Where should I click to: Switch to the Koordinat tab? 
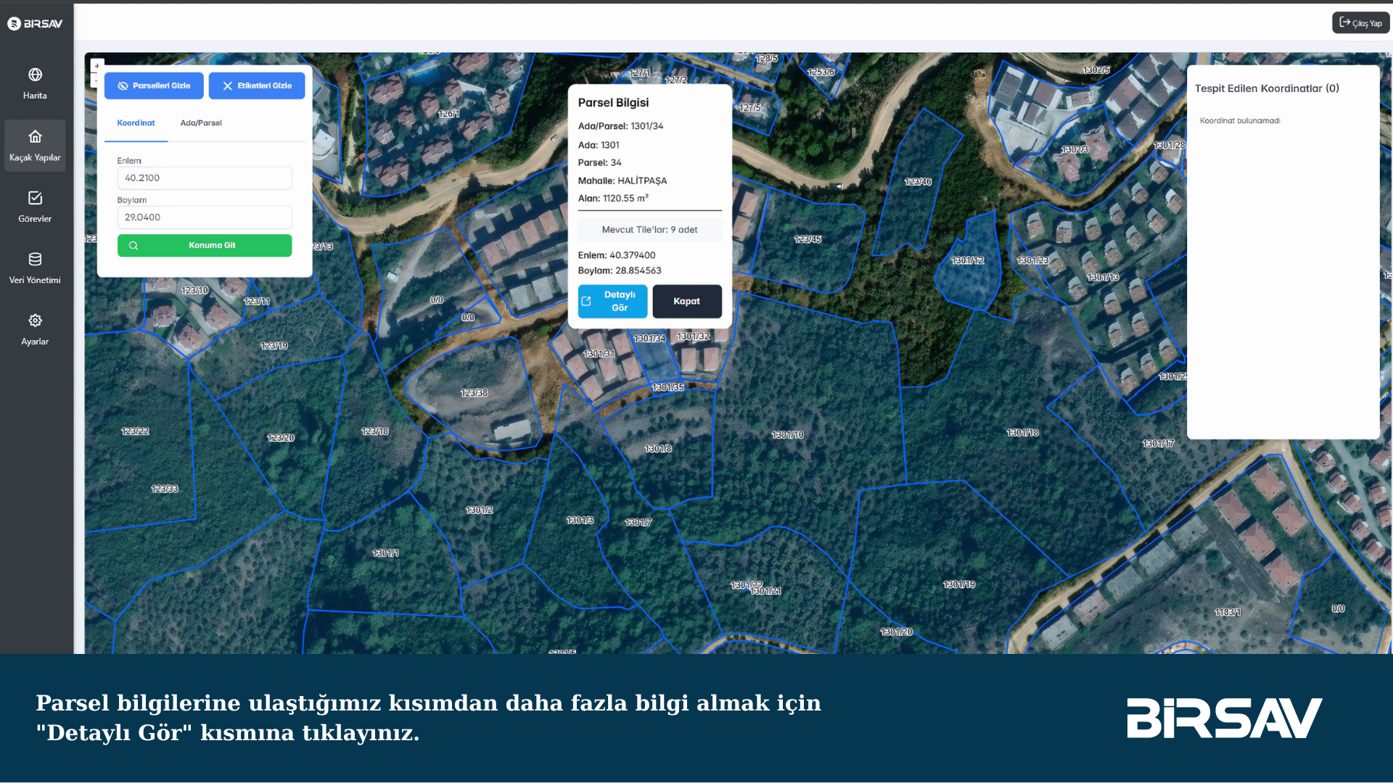point(136,123)
